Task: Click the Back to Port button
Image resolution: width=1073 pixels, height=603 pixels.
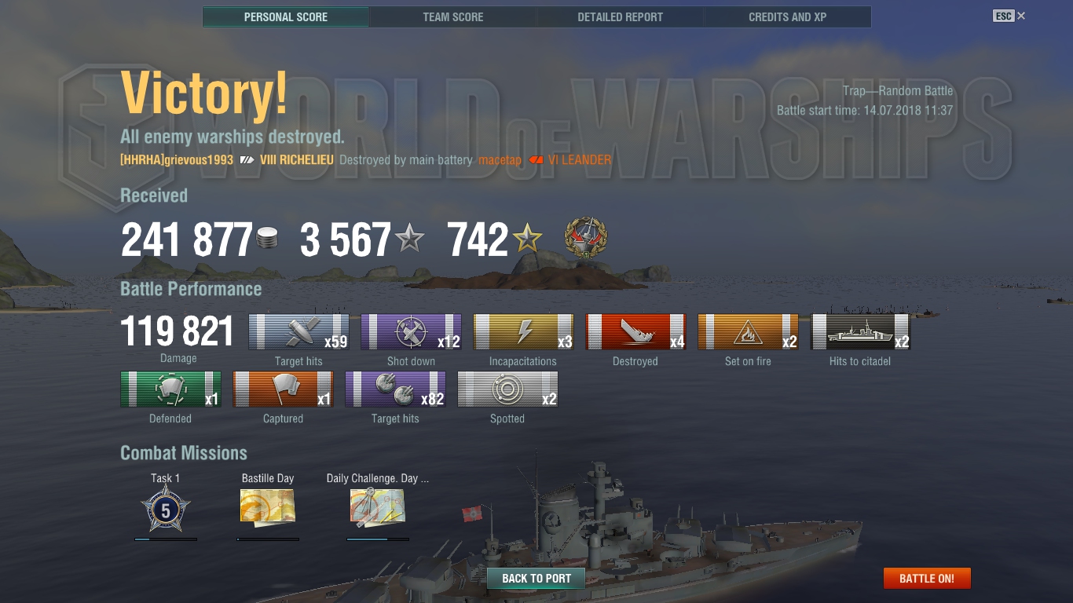Action: tap(536, 579)
